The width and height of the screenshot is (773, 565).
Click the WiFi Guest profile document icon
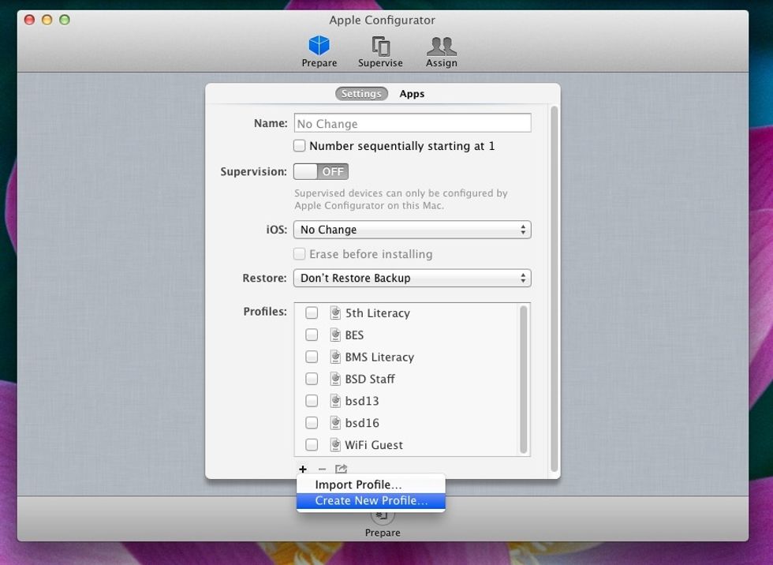tap(335, 445)
